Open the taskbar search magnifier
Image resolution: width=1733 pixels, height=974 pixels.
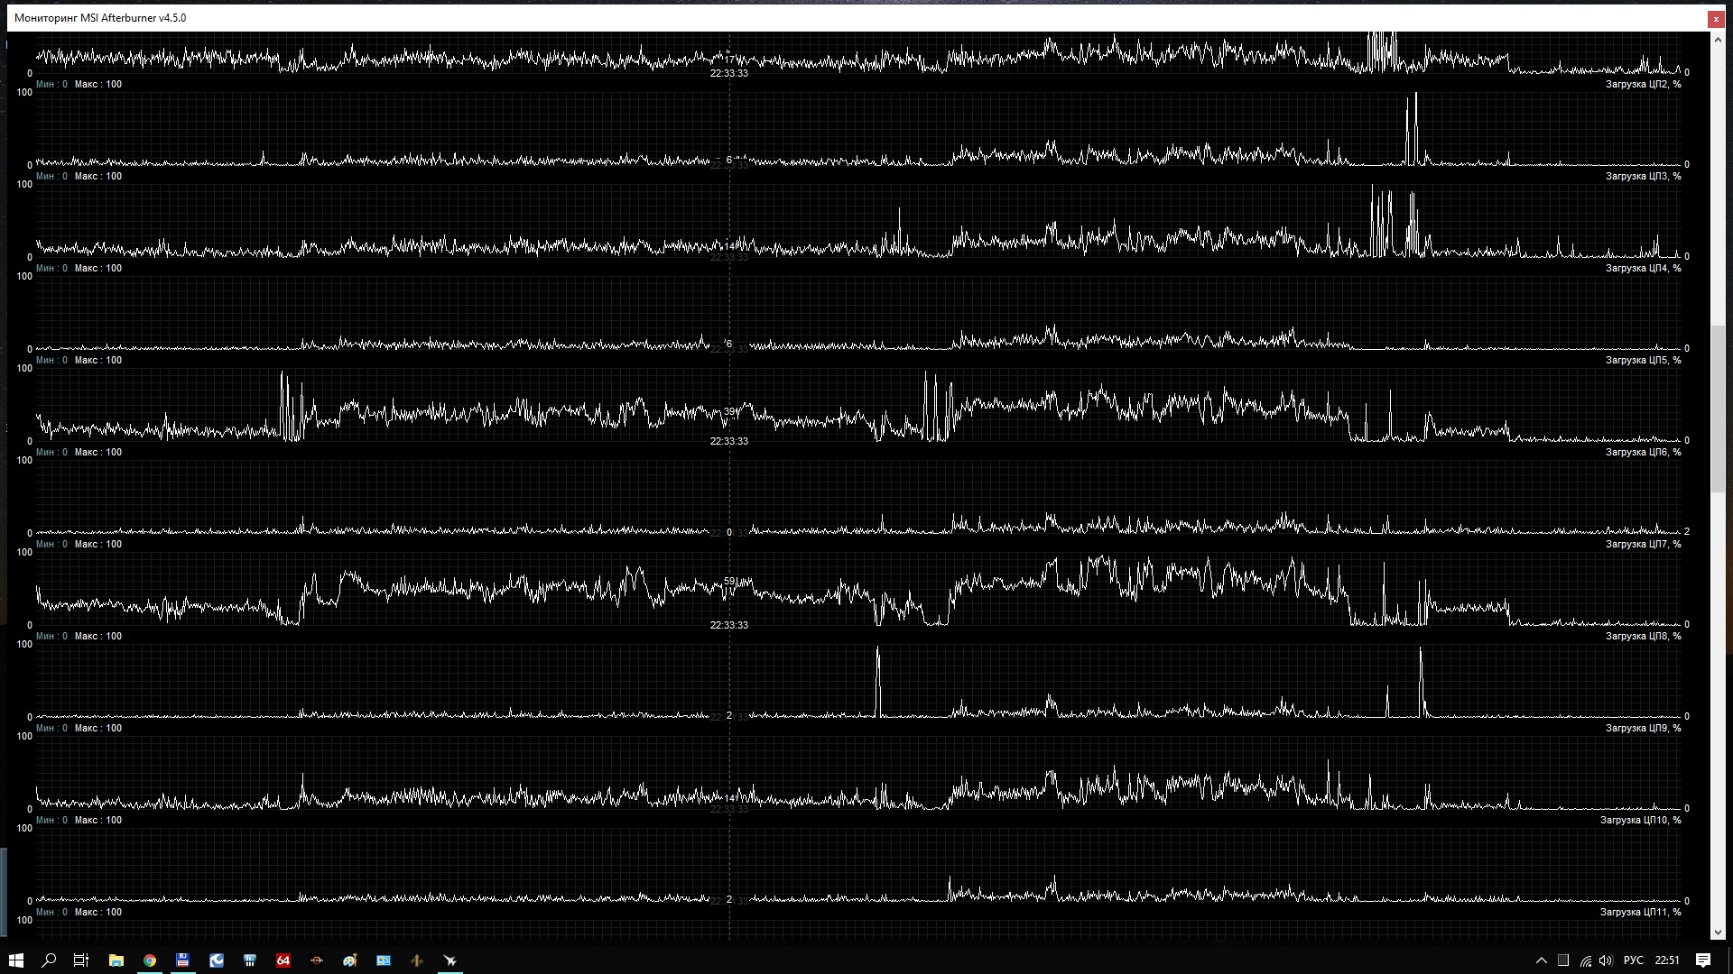pos(49,960)
